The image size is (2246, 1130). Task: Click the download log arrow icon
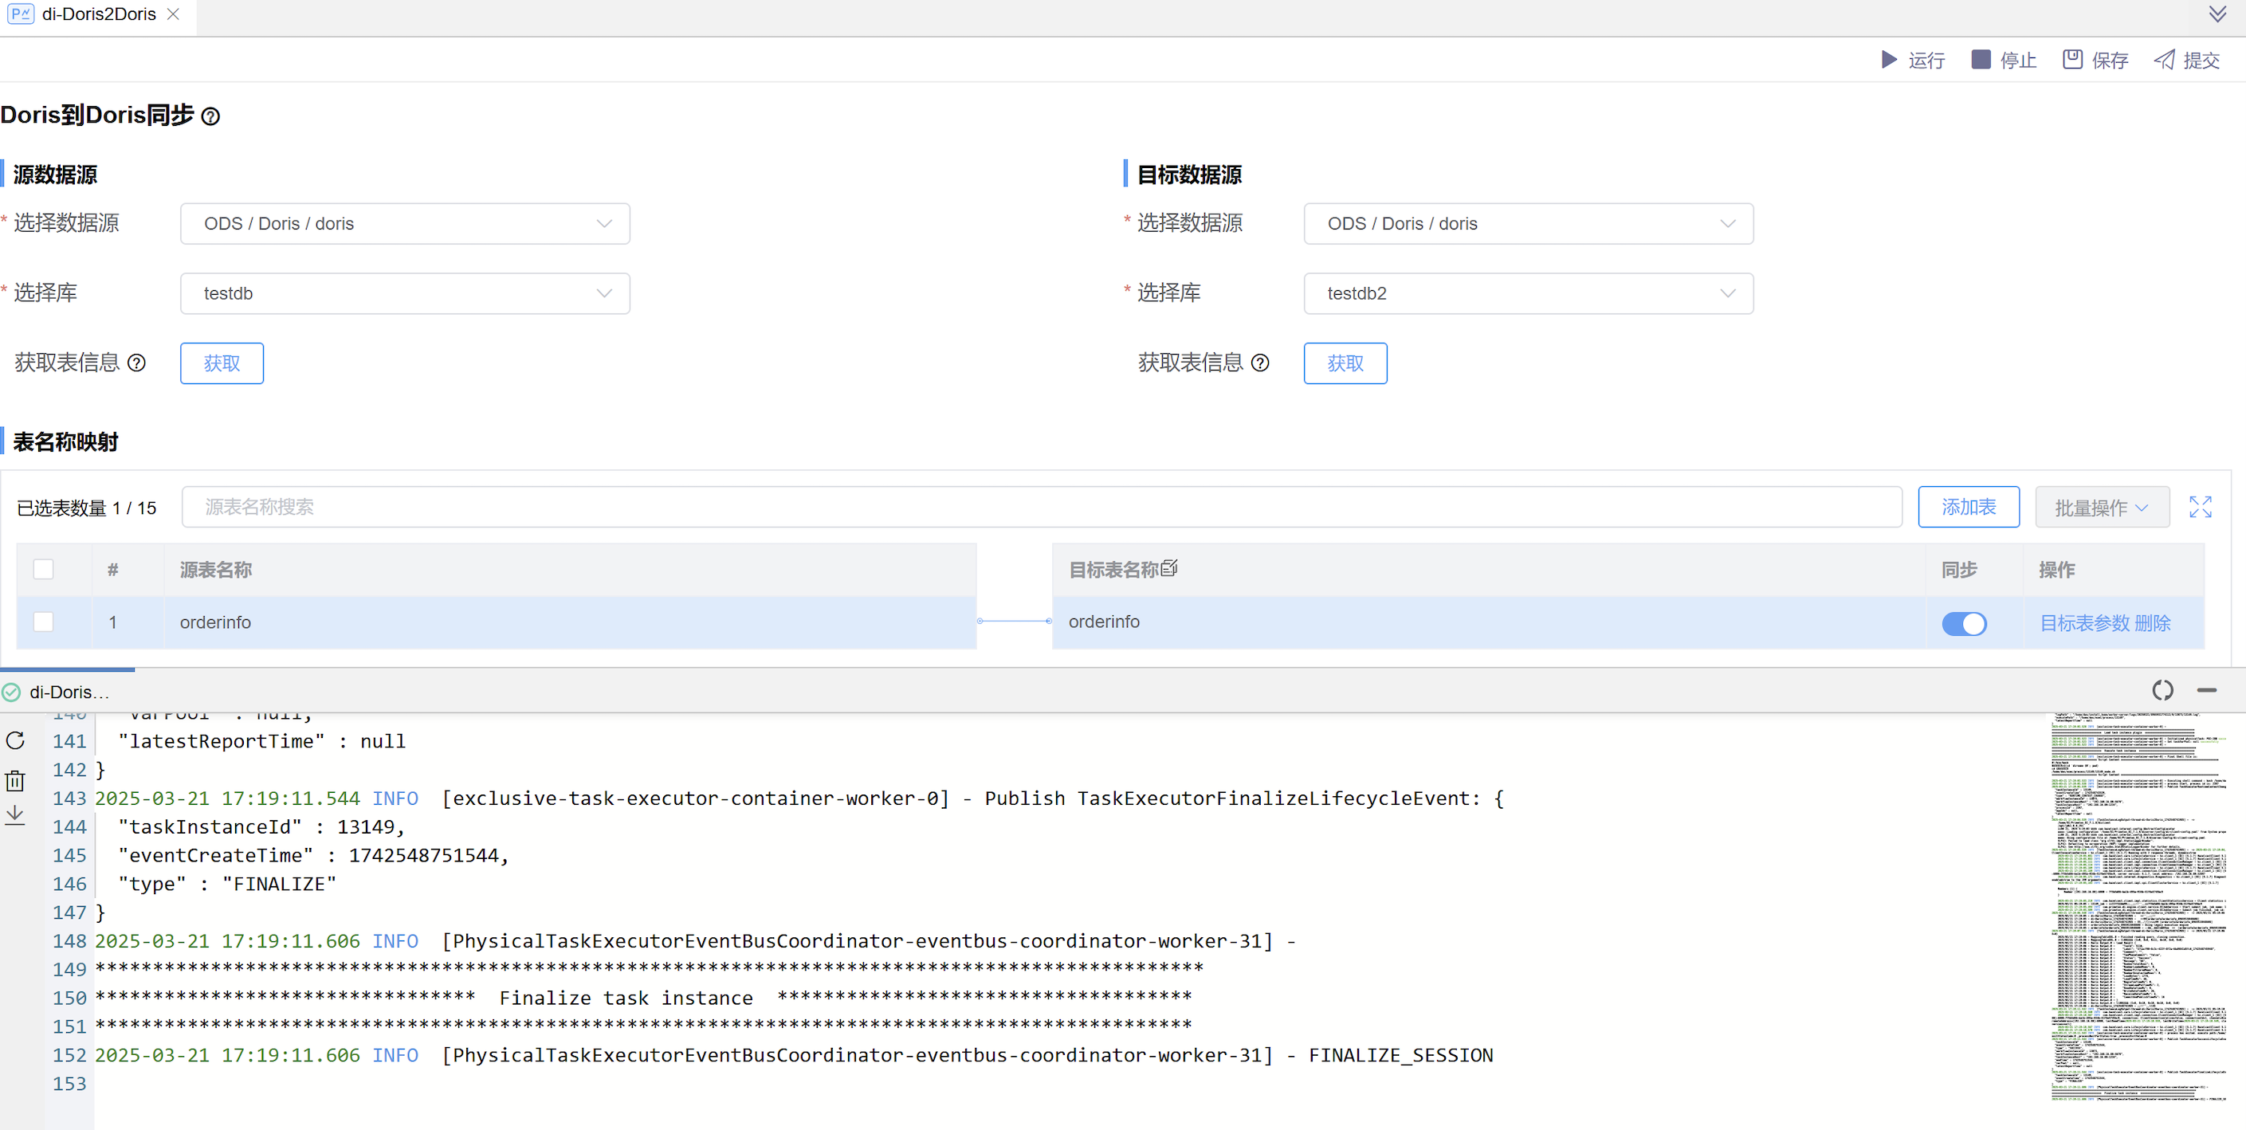click(x=16, y=815)
